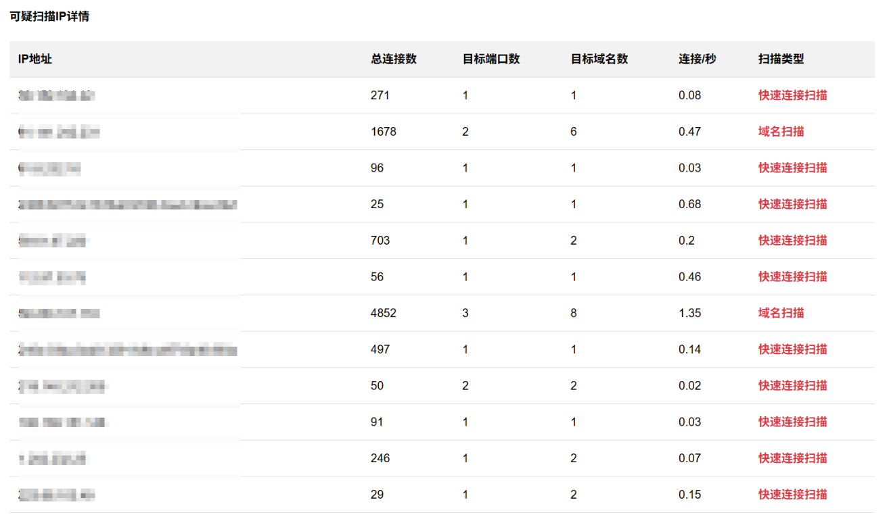This screenshot has width=889, height=519.
Task: Select total connections value 4852
Action: click(384, 313)
